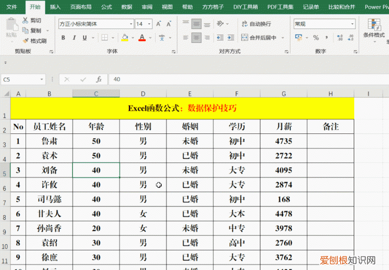Click the Cut scissors icon
Image resolution: width=389 pixels, height=270 pixels.
coord(25,20)
